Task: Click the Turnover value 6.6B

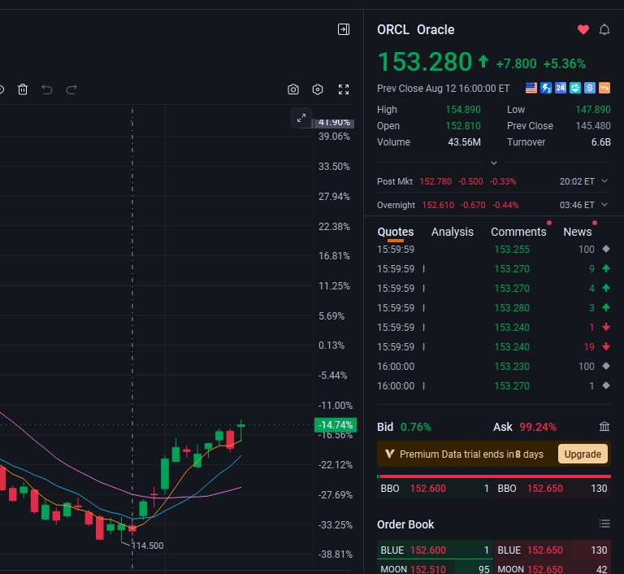Action: [601, 142]
